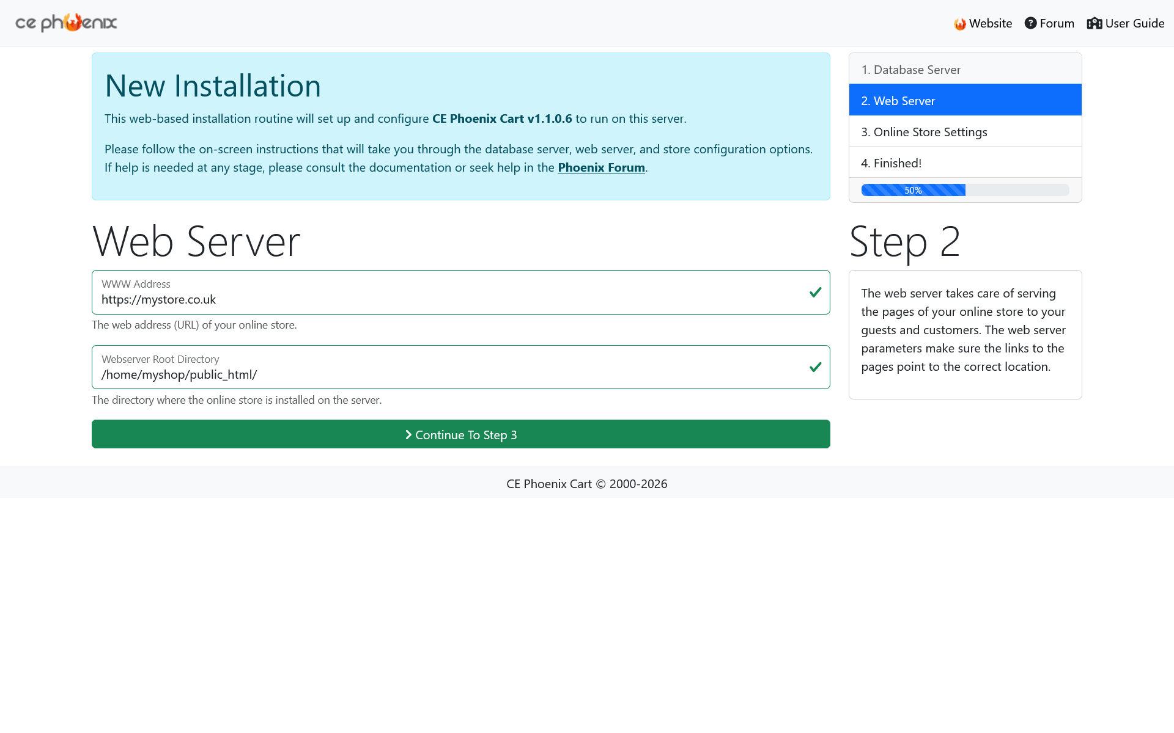Select the 1. Database Server step
This screenshot has width=1174, height=733.
click(965, 69)
